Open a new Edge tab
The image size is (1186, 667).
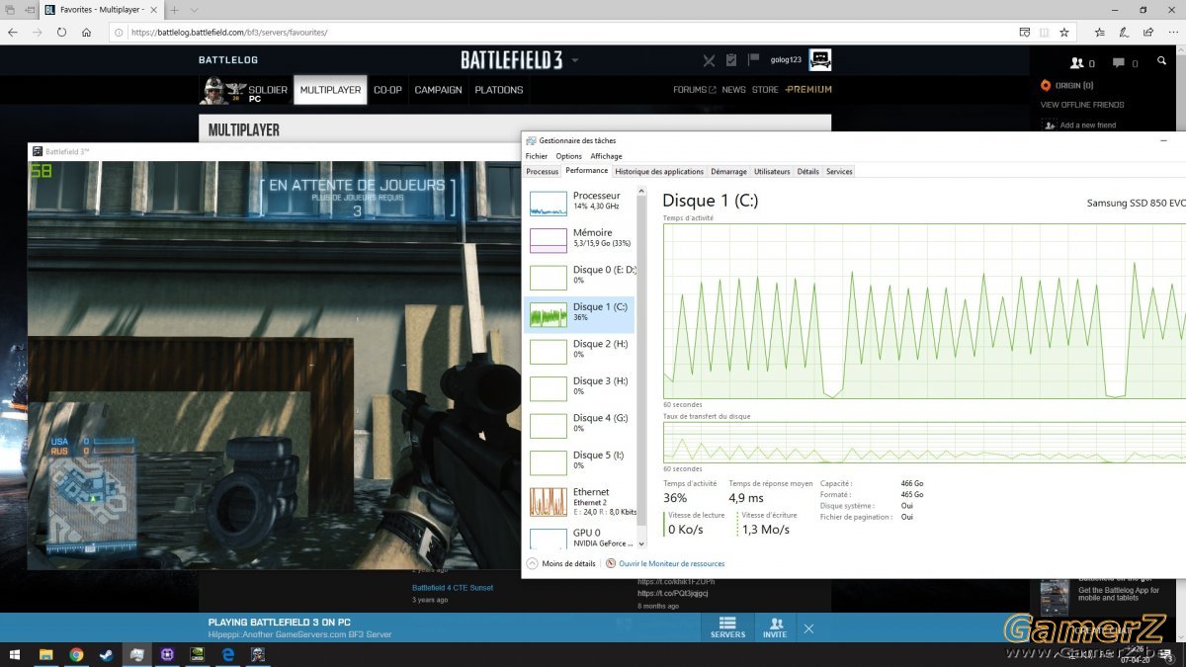click(175, 10)
